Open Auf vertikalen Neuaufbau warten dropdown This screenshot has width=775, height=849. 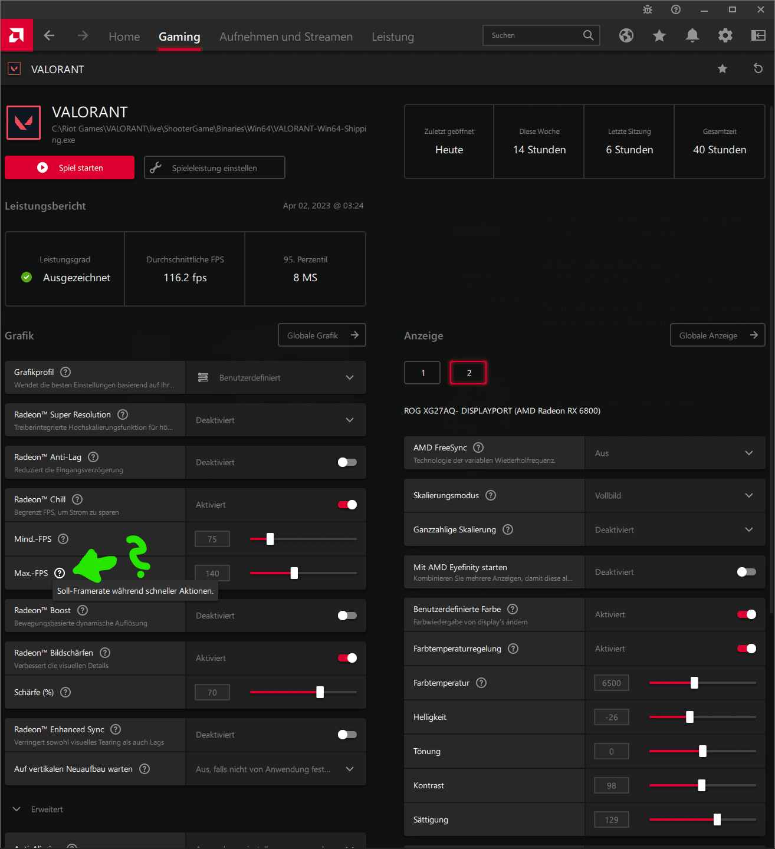[276, 769]
